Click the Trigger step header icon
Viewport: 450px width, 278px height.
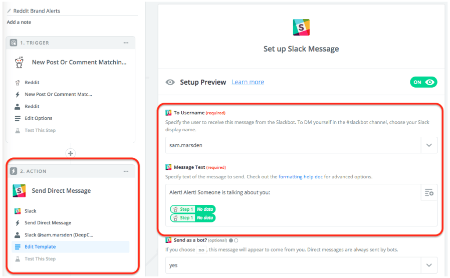point(14,43)
